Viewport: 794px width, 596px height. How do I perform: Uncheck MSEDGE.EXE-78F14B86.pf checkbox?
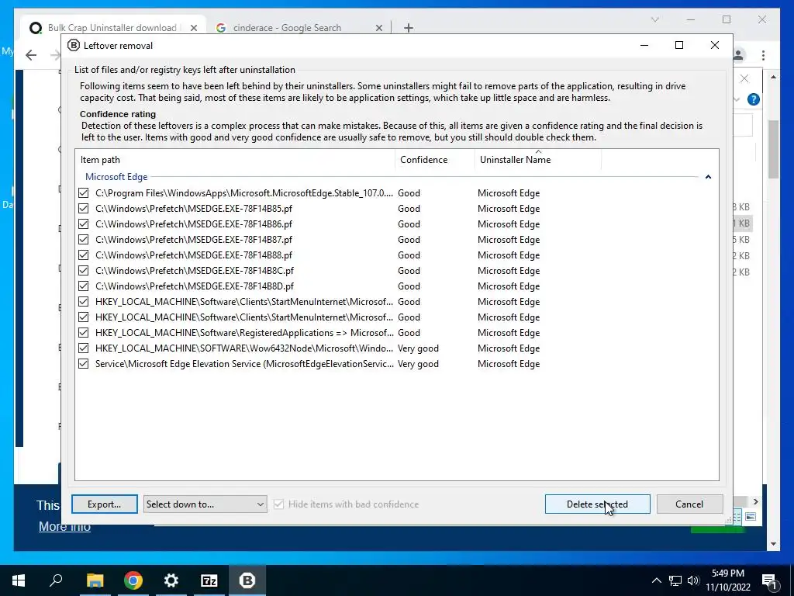(84, 224)
